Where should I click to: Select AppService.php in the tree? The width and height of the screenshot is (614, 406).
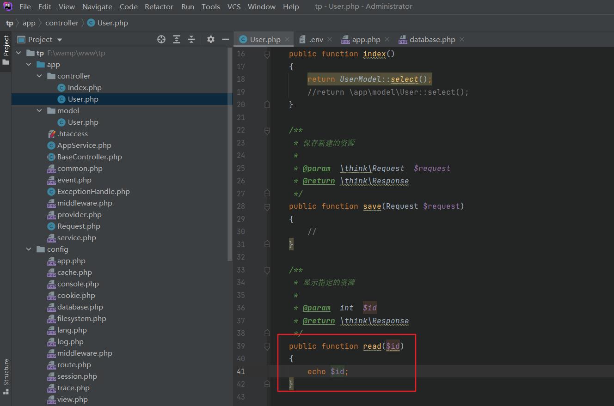[80, 145]
